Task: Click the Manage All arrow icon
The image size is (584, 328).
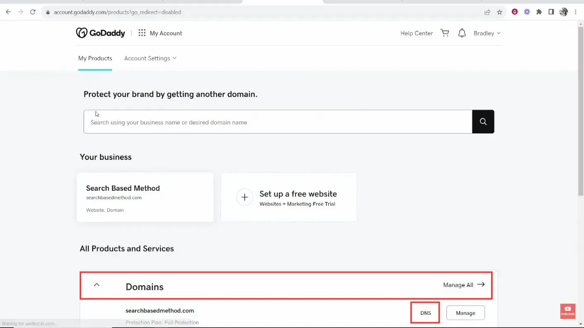Action: pyautogui.click(x=481, y=285)
